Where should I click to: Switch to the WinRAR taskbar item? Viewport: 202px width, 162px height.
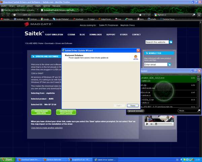(80, 160)
